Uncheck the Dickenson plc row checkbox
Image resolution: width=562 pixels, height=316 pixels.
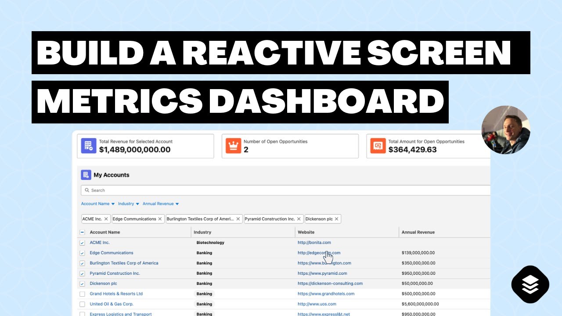82,284
